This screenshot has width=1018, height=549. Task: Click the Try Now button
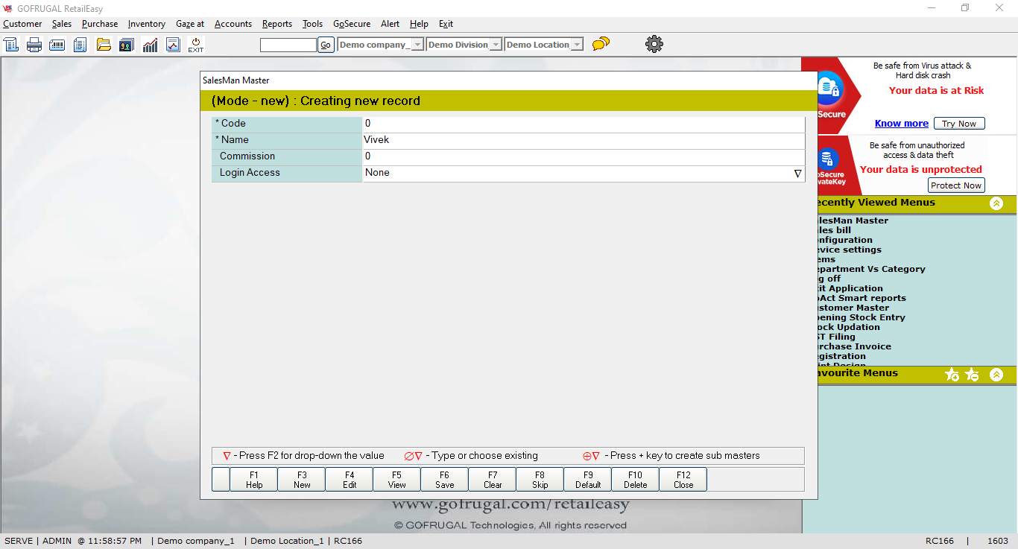959,124
